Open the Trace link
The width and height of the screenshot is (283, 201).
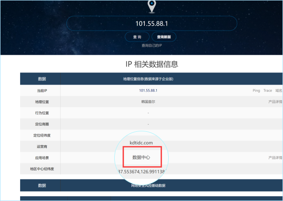click(x=268, y=91)
